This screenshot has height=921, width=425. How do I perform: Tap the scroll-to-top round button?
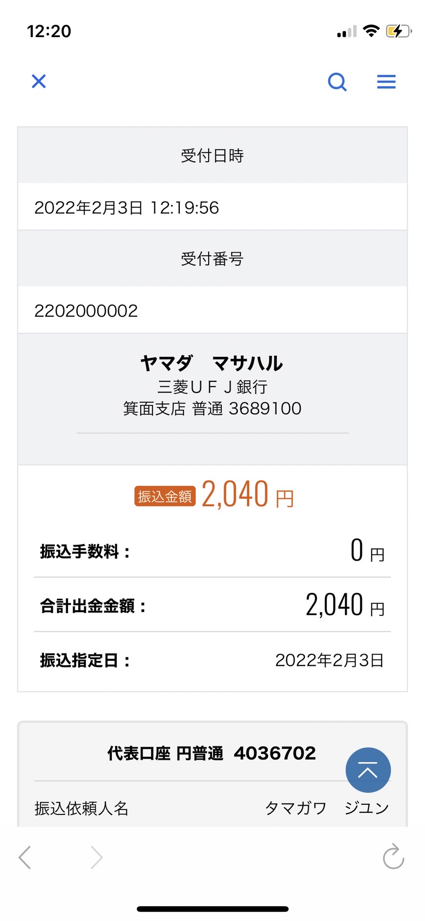pyautogui.click(x=368, y=770)
